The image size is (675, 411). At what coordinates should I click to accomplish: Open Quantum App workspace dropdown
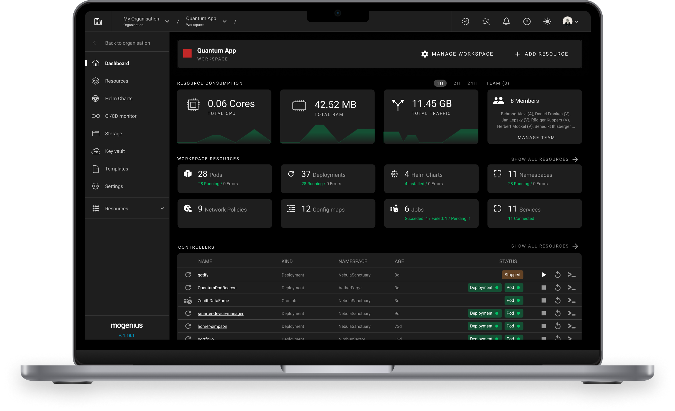tap(224, 21)
